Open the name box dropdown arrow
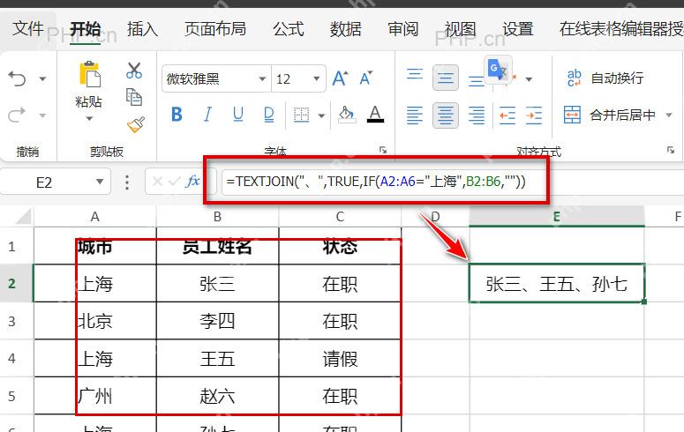 100,182
